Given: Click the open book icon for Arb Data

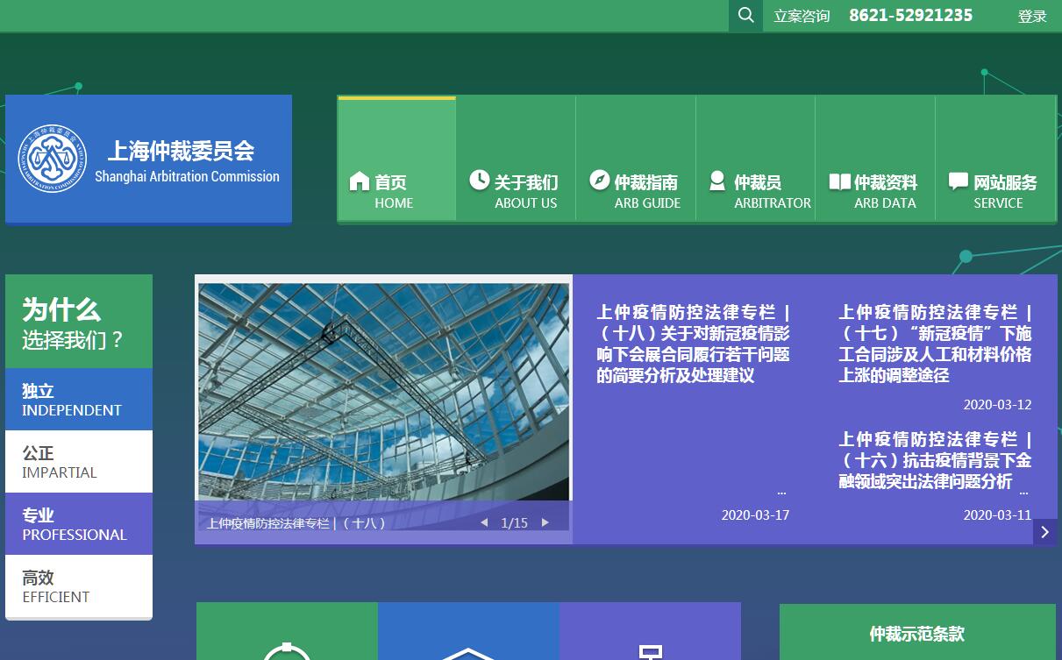Looking at the screenshot, I should pyautogui.click(x=840, y=181).
